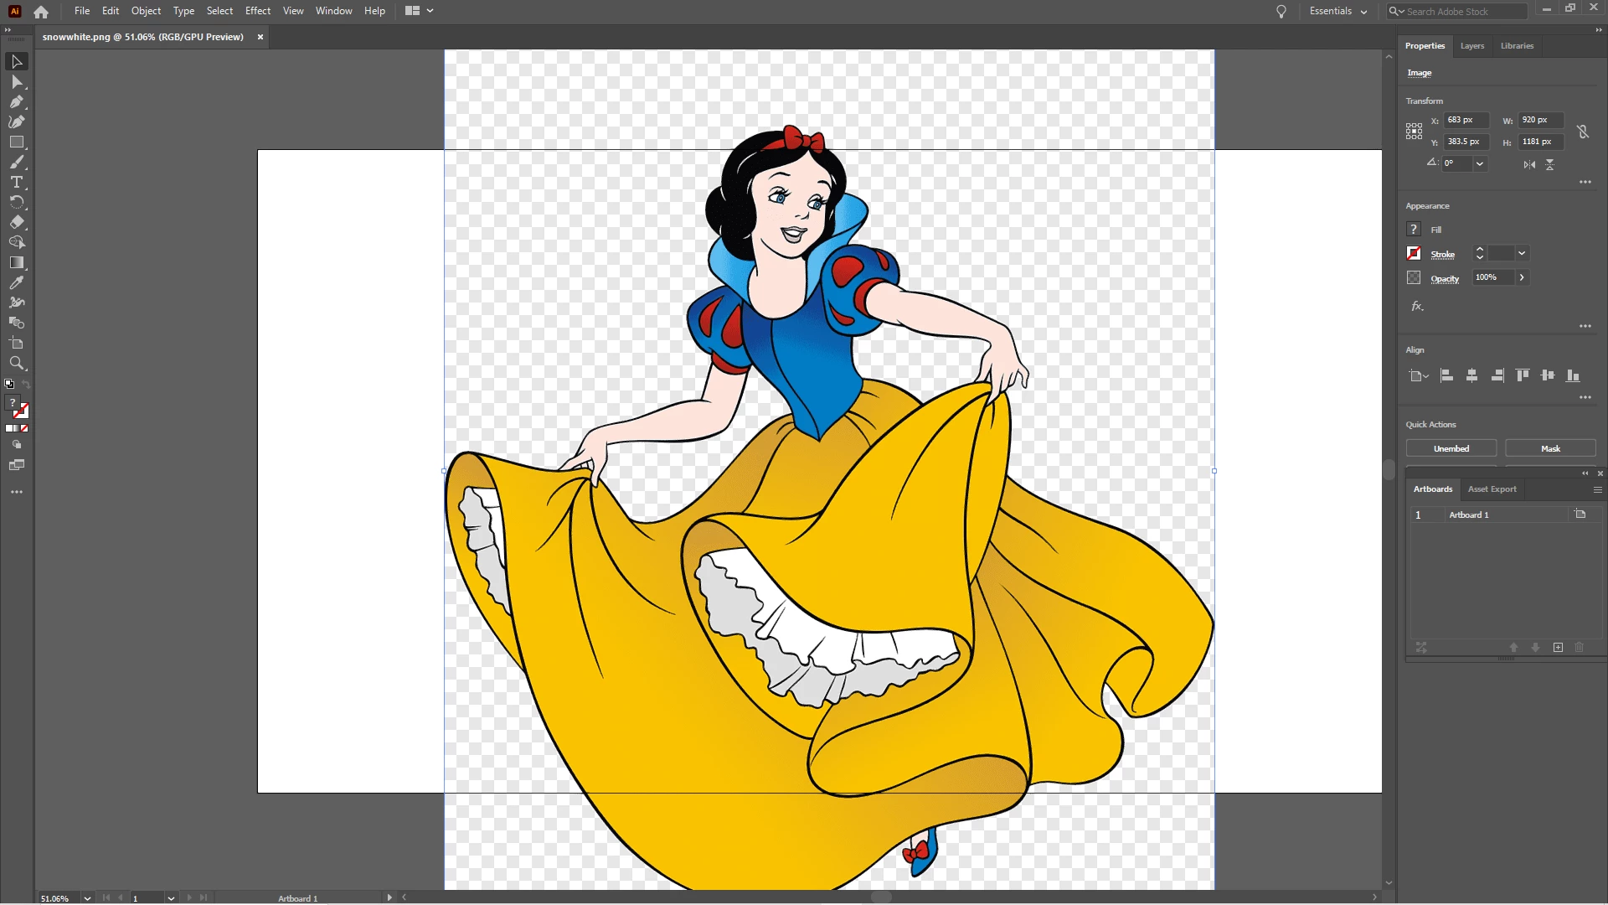Open the Effect menu

[257, 11]
